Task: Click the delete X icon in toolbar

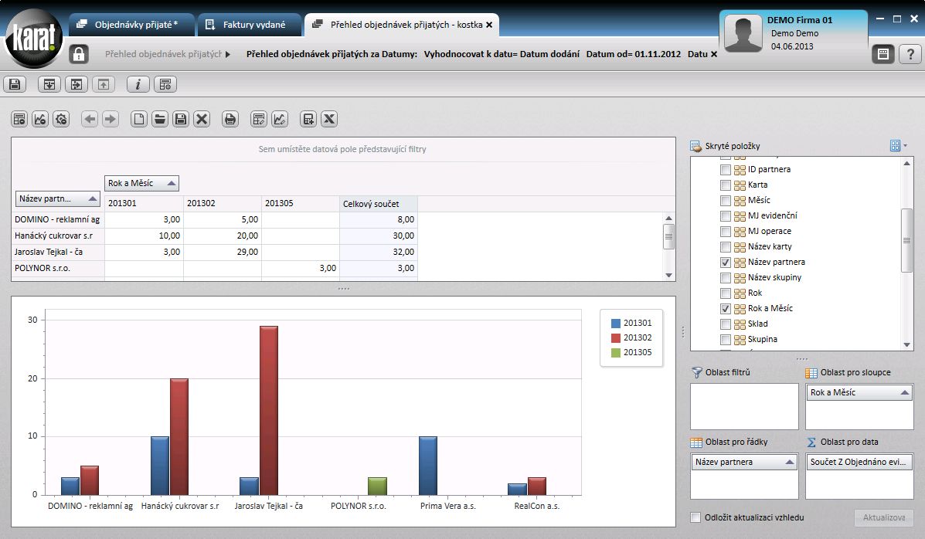Action: click(202, 119)
